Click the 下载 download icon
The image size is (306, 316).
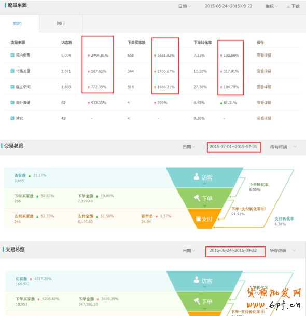[x=288, y=6]
